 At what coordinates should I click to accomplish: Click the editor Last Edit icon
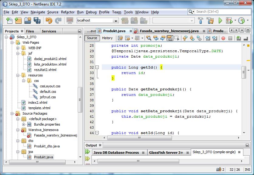point(120,38)
